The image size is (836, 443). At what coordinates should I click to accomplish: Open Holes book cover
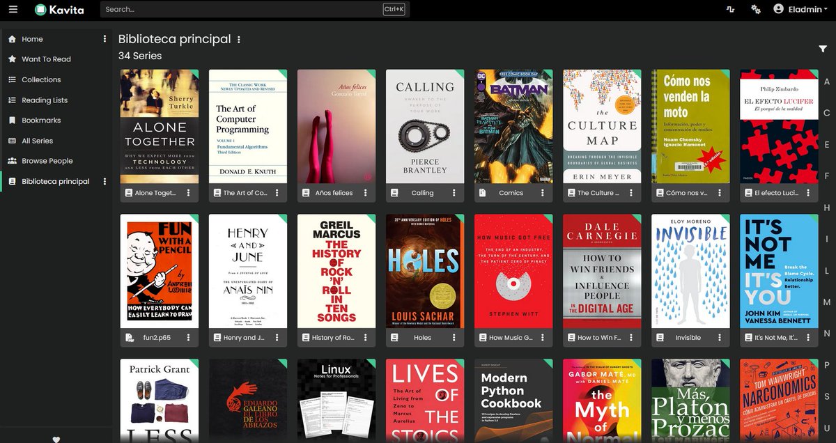point(425,271)
